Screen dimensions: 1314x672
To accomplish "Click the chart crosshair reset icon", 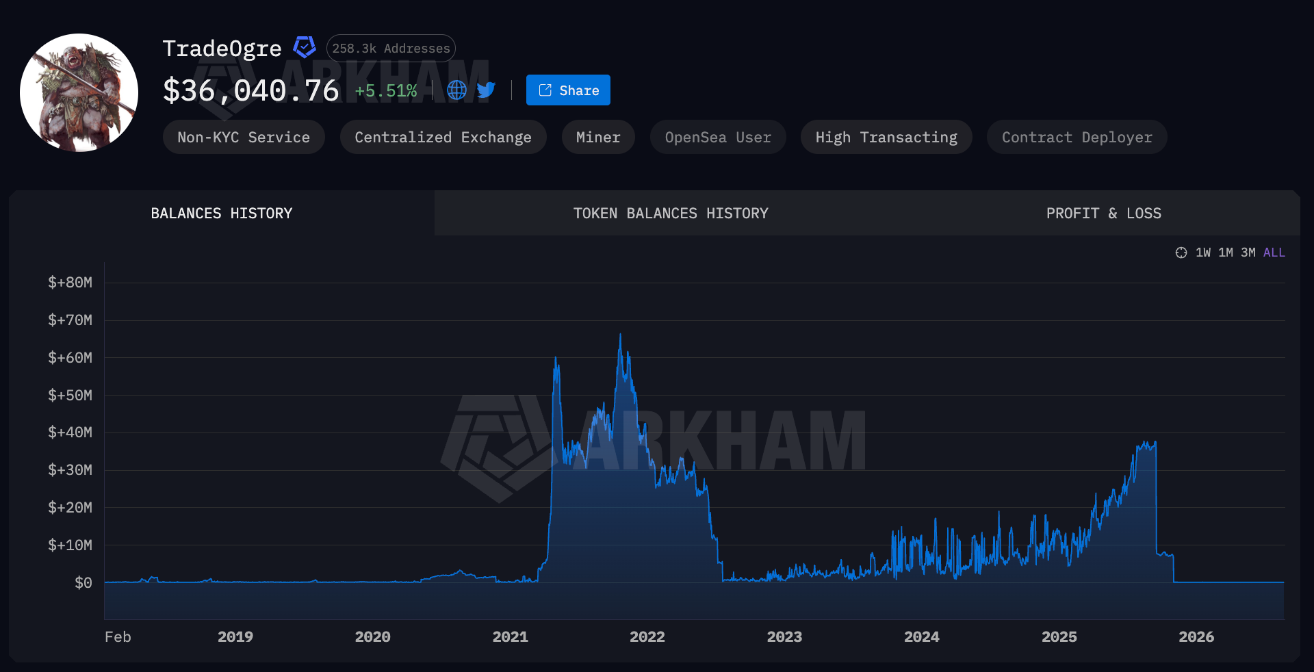I will (x=1181, y=253).
